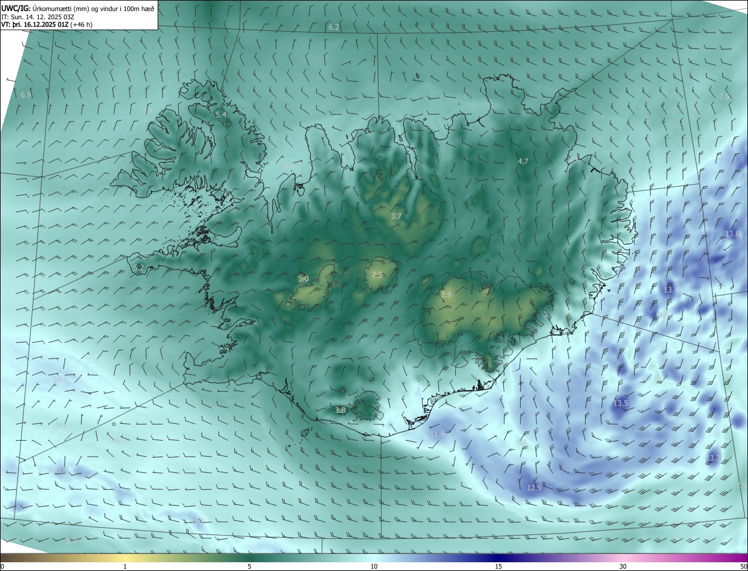
Task: Click the 13.6 value label on the map
Action: [x=732, y=234]
